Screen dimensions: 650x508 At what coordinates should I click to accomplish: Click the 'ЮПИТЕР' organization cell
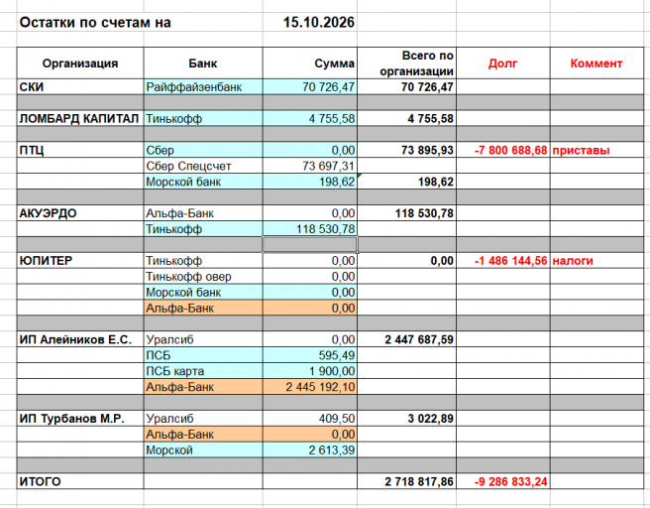(80, 260)
